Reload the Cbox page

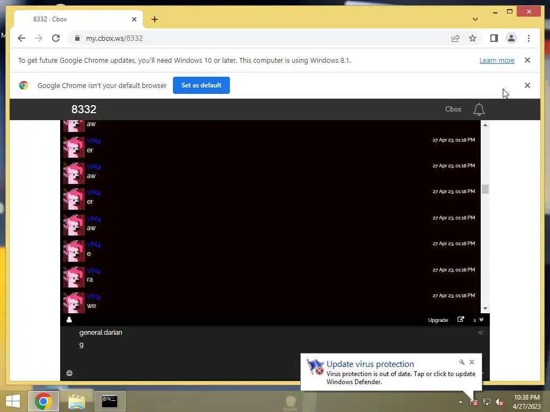[56, 38]
